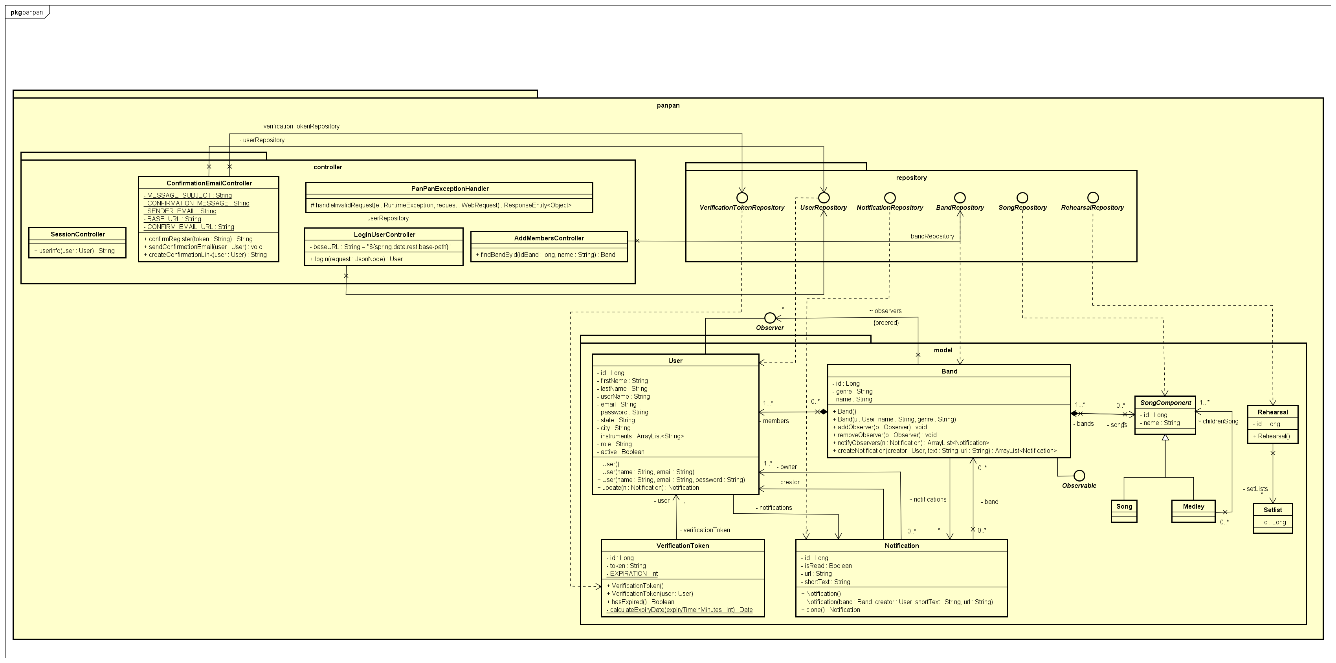Select the ConfirmationEmailController class header

click(x=209, y=183)
